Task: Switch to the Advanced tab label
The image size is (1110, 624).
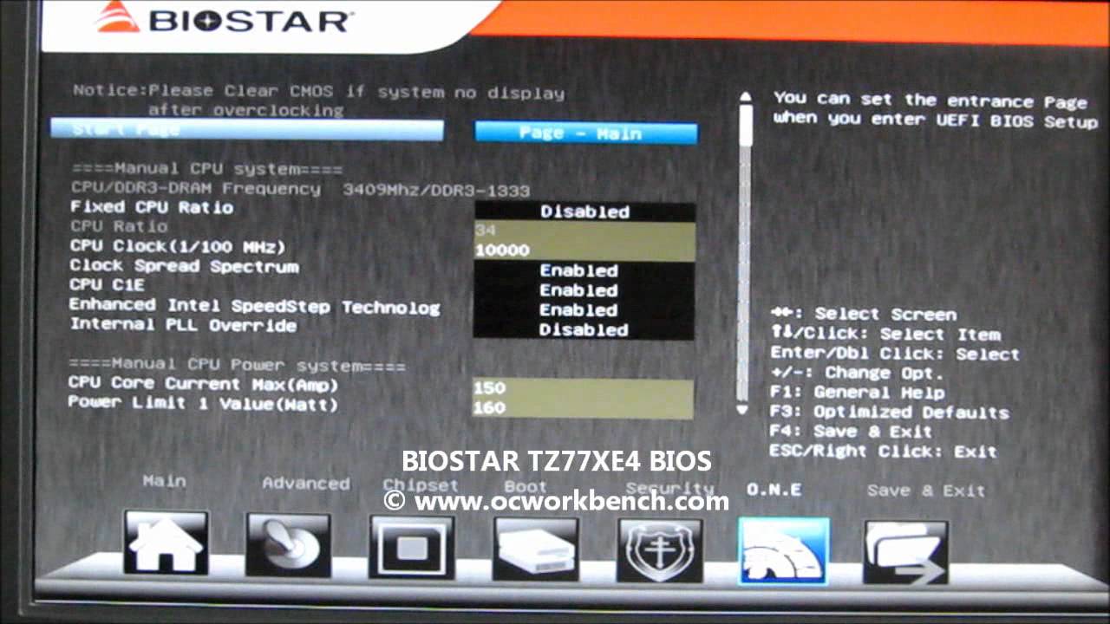Action: click(x=306, y=484)
